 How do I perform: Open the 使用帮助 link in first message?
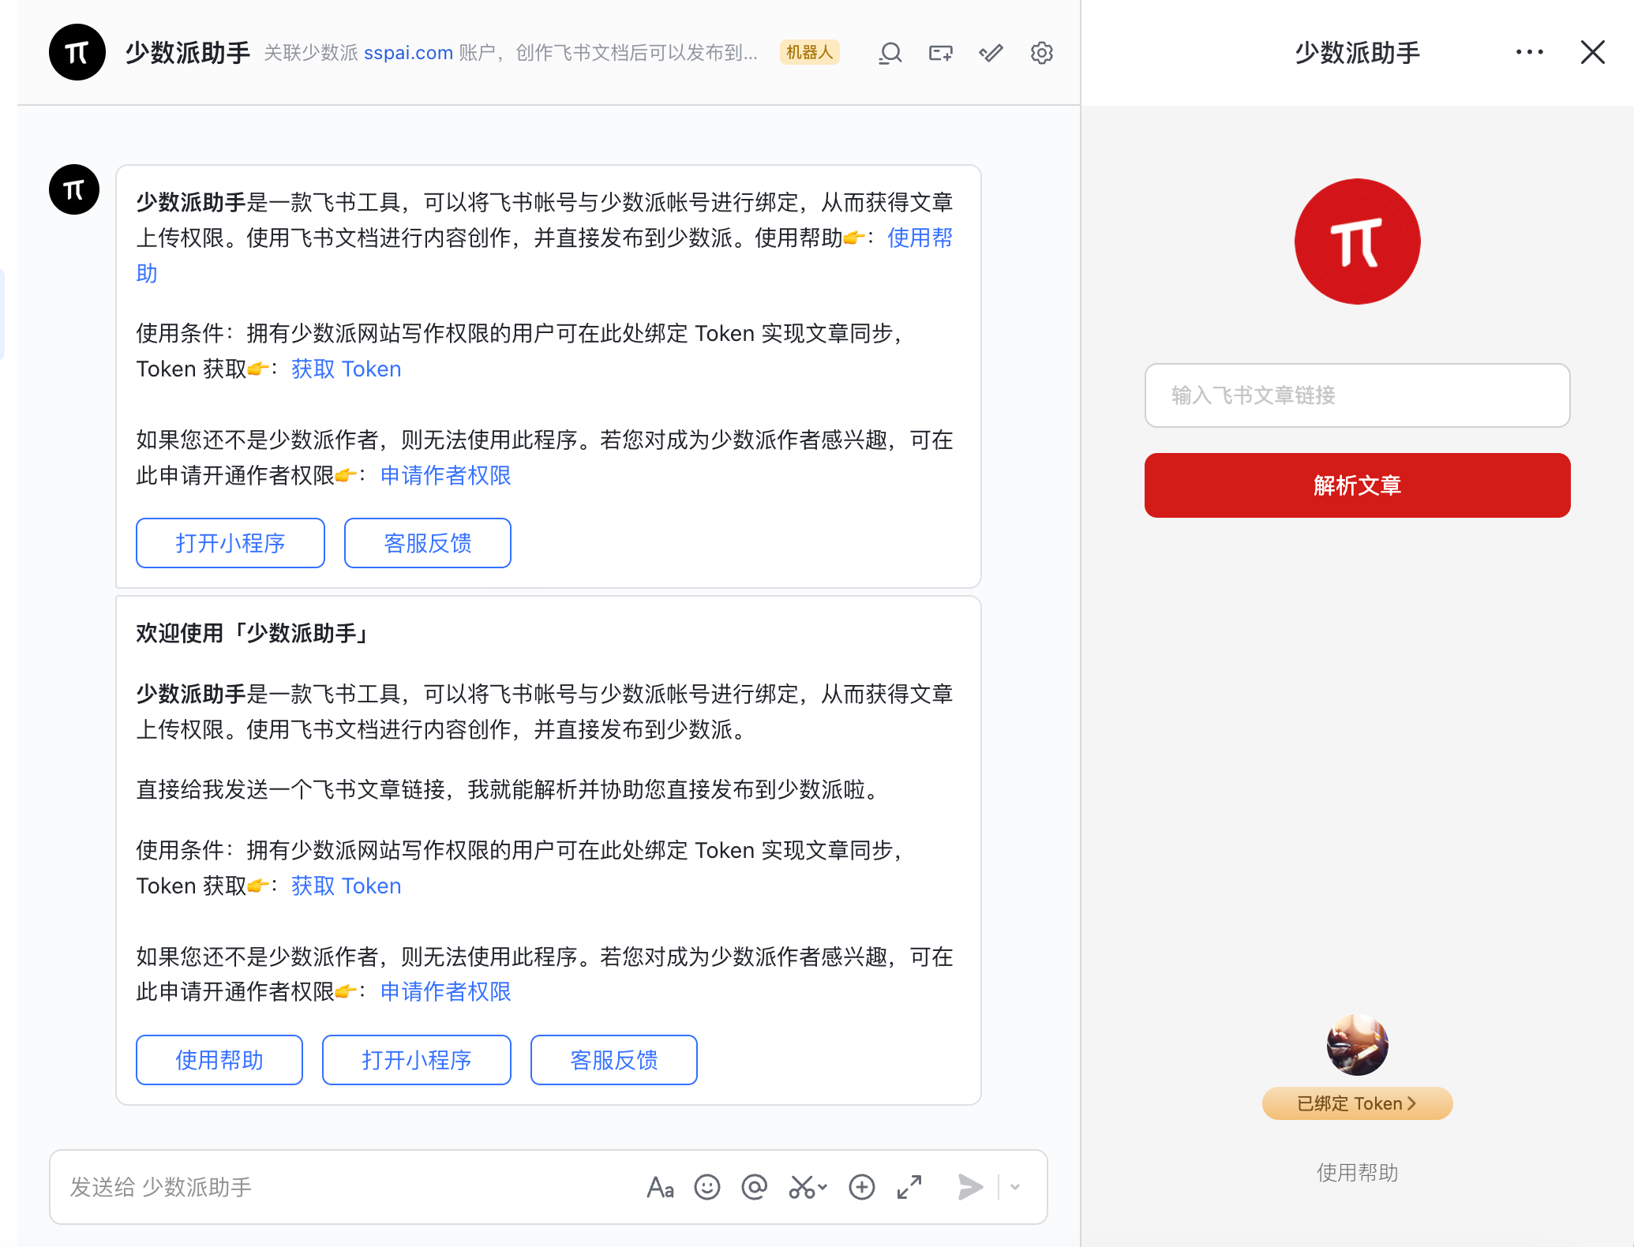pos(920,238)
